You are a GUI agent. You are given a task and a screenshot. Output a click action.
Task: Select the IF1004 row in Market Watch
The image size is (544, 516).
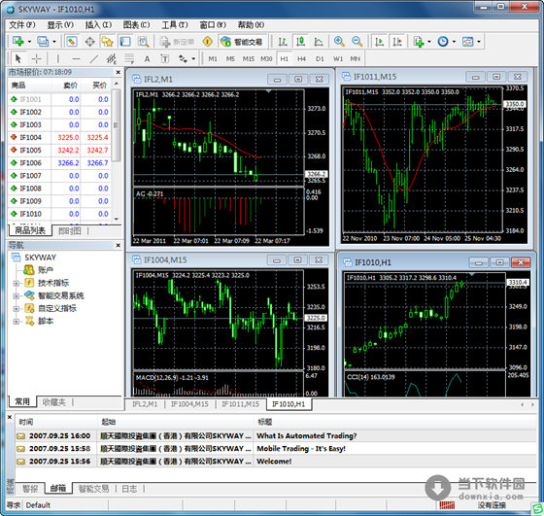click(x=59, y=137)
